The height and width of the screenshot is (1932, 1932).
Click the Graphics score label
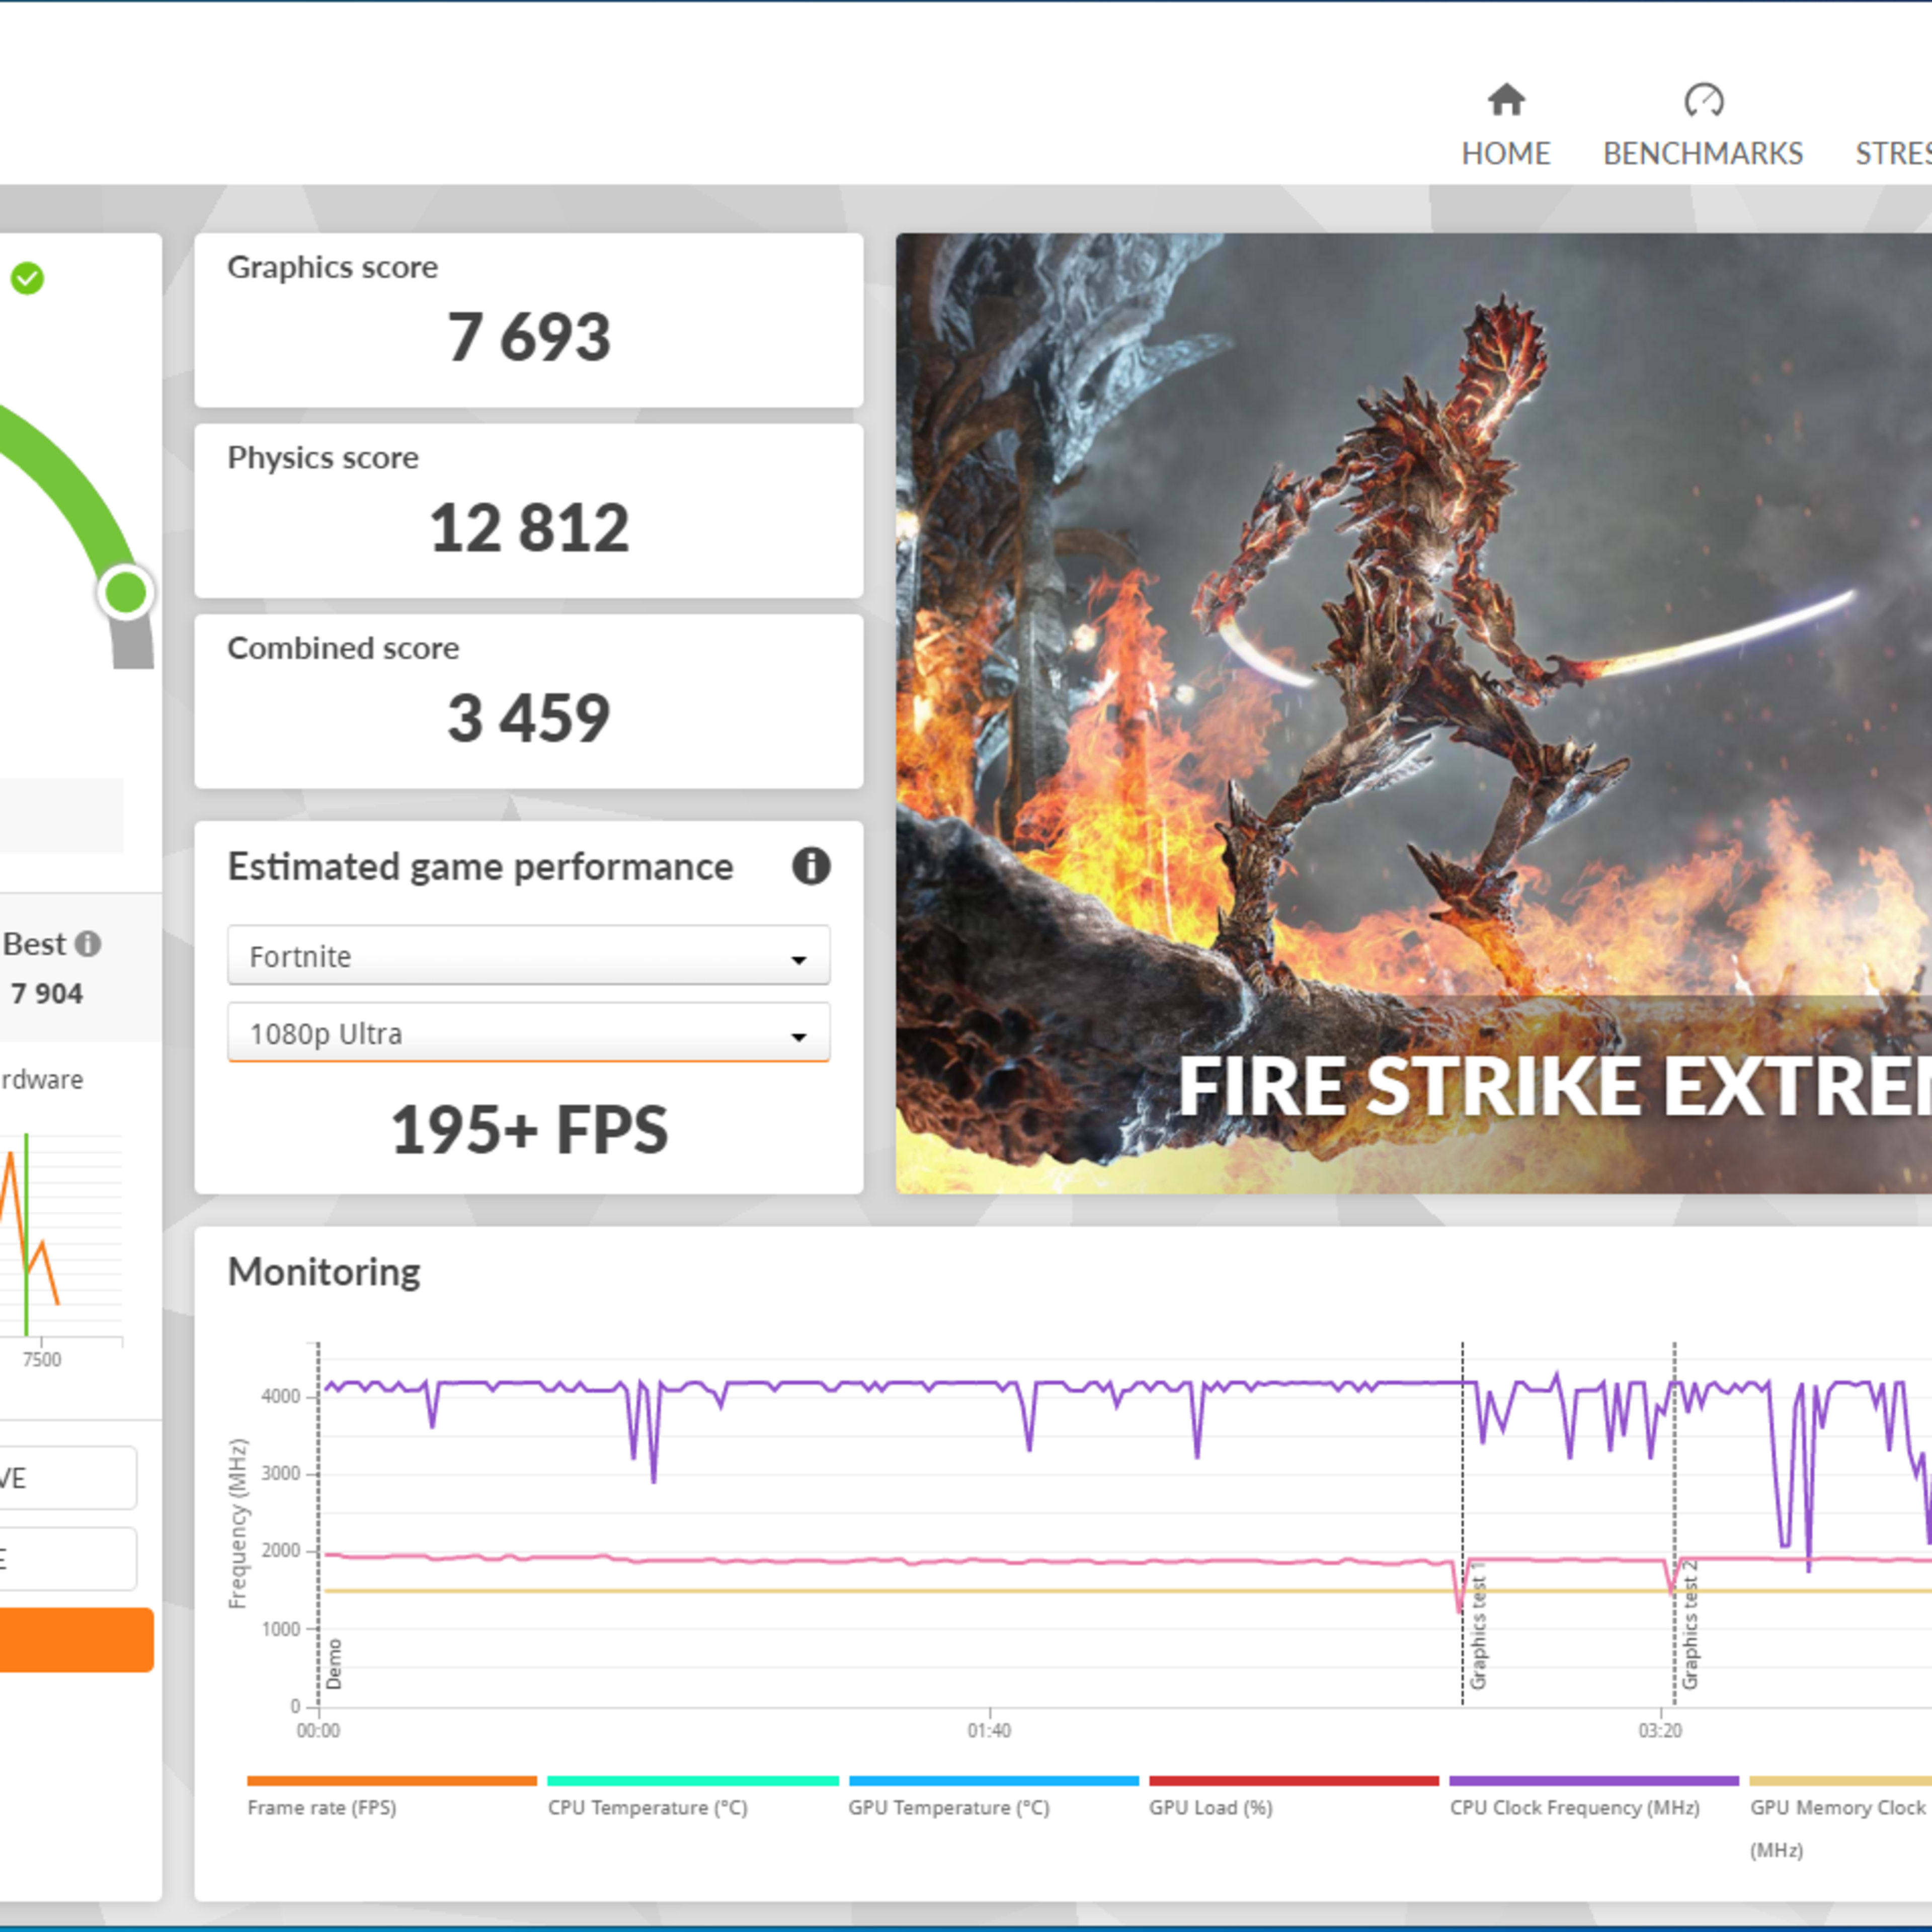pos(332,267)
